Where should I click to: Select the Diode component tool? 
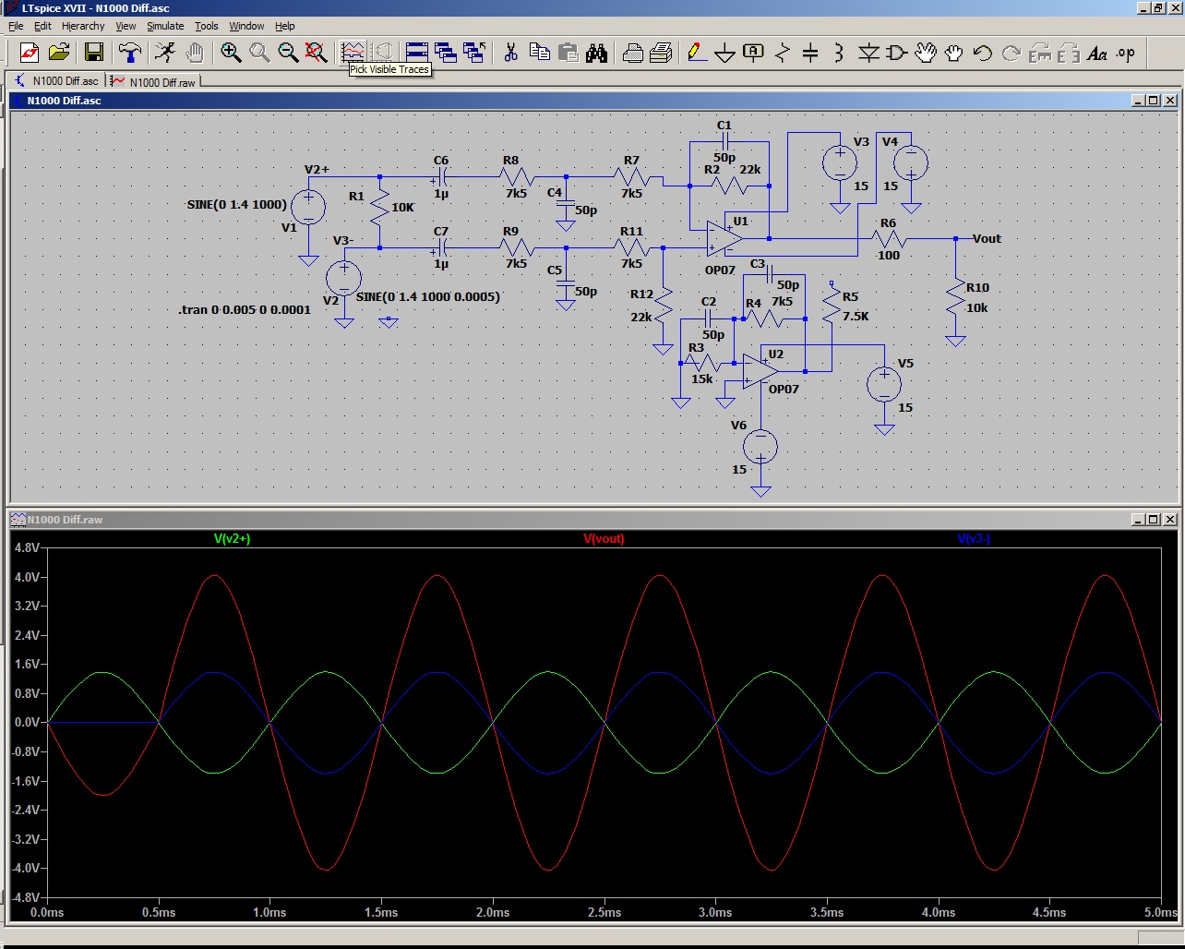click(x=868, y=53)
